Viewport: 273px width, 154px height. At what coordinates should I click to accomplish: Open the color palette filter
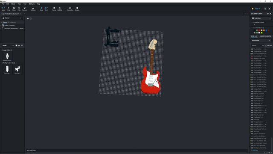click(268, 14)
